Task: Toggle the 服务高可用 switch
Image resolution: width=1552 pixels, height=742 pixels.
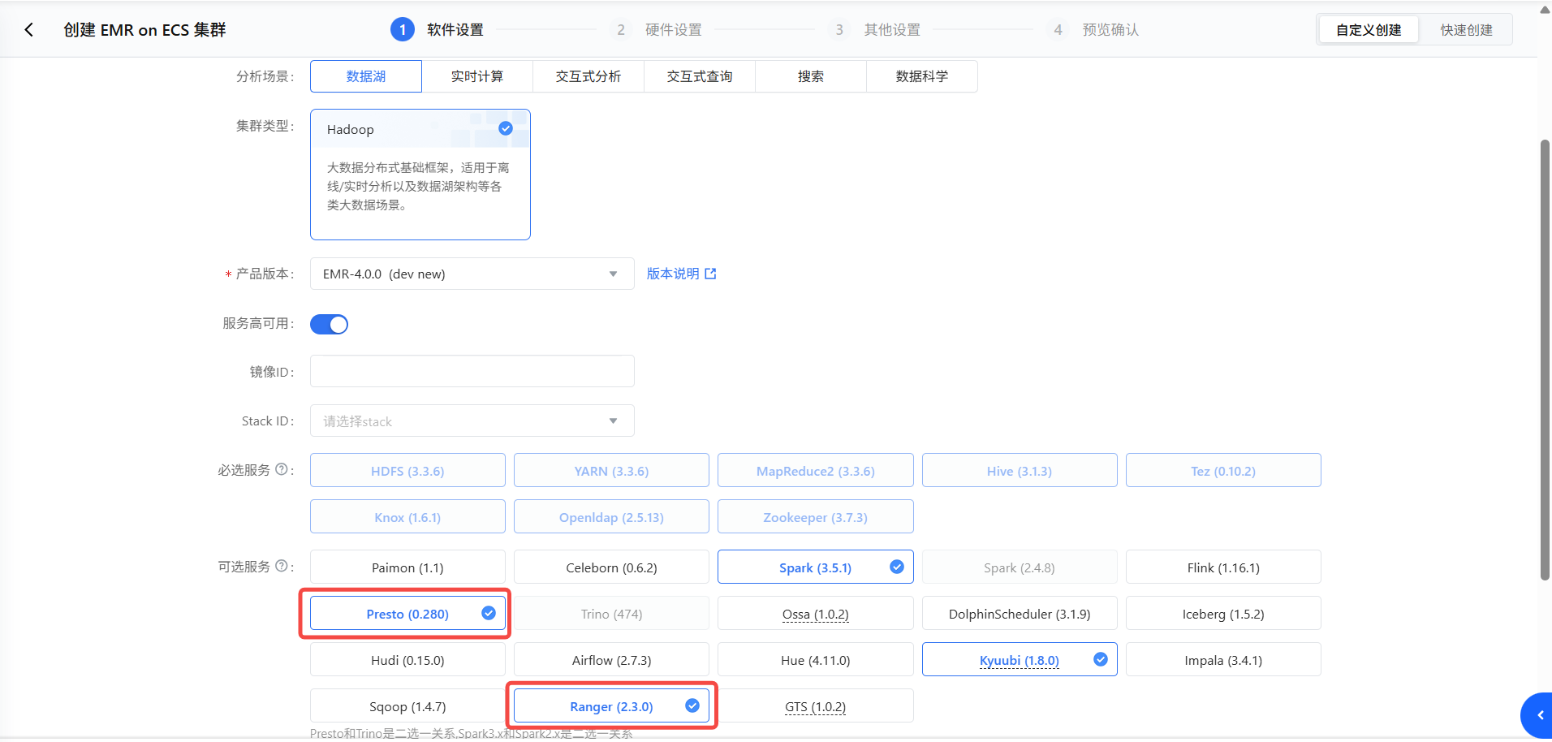Action: [329, 324]
